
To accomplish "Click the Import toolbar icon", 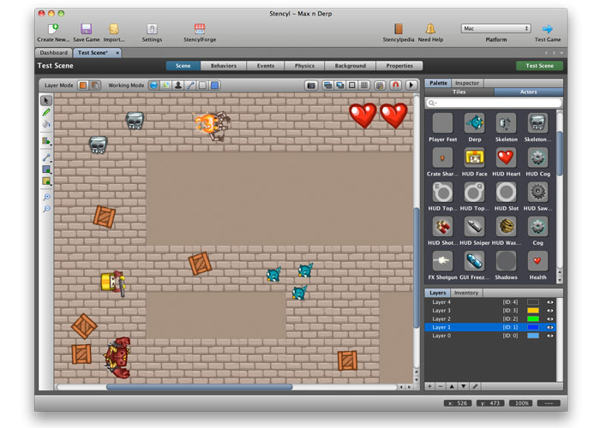I will pos(114,28).
